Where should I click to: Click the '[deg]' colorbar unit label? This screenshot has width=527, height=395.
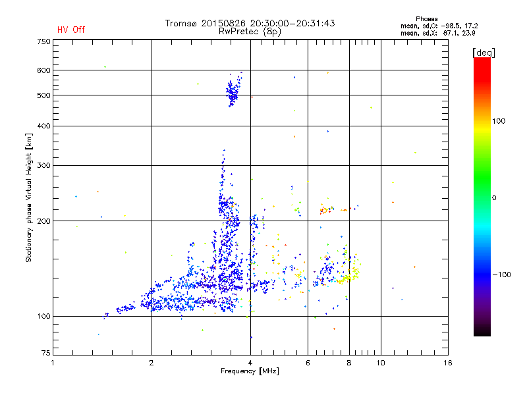[484, 53]
